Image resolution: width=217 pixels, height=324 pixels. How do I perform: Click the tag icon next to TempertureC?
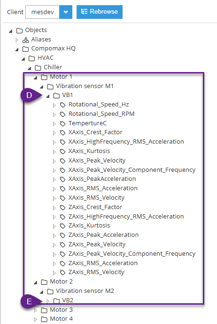(x=62, y=123)
